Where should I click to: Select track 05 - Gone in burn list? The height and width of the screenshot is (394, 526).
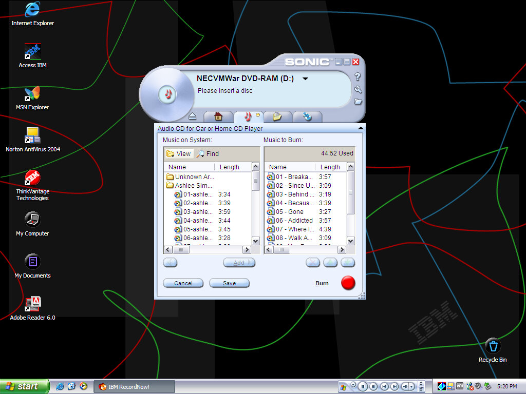coord(289,212)
